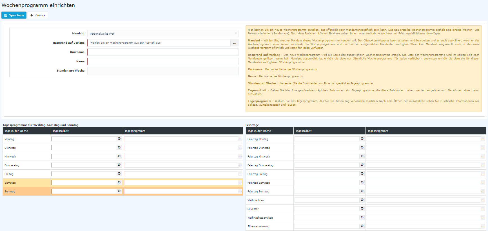Open clock icon for Weihnachtssamstag
The height and width of the screenshot is (231, 488).
(x=362, y=217)
